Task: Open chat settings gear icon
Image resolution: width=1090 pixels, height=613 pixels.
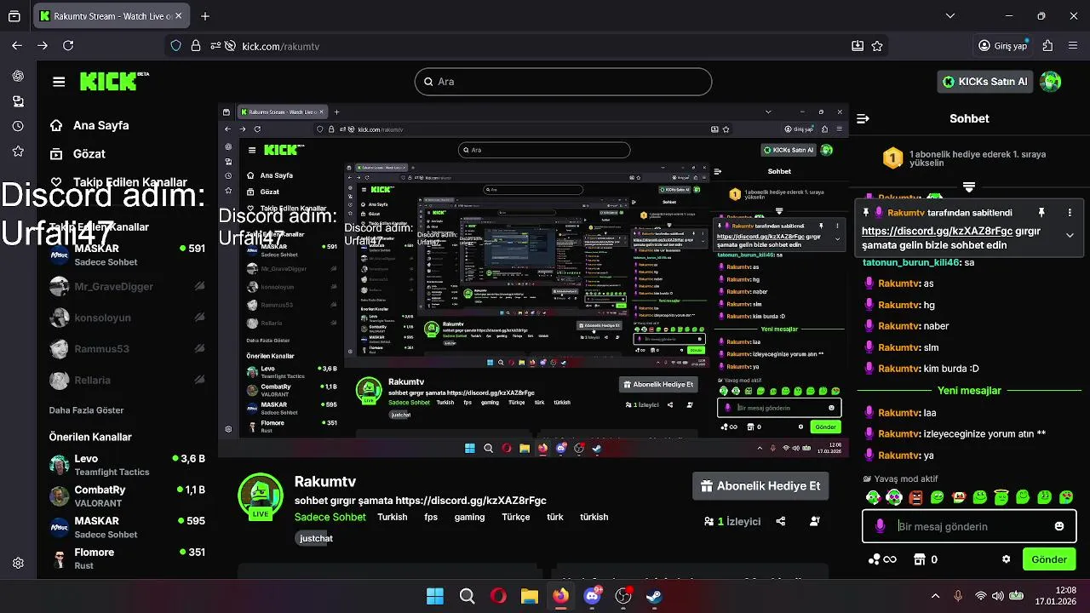Action: 1006,559
